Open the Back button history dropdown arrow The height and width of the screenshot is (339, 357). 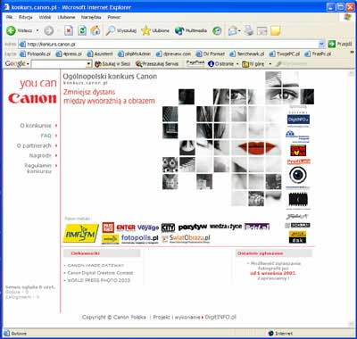tap(37, 30)
